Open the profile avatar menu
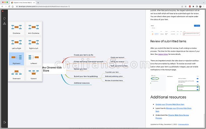 pyautogui.click(x=200, y=6)
